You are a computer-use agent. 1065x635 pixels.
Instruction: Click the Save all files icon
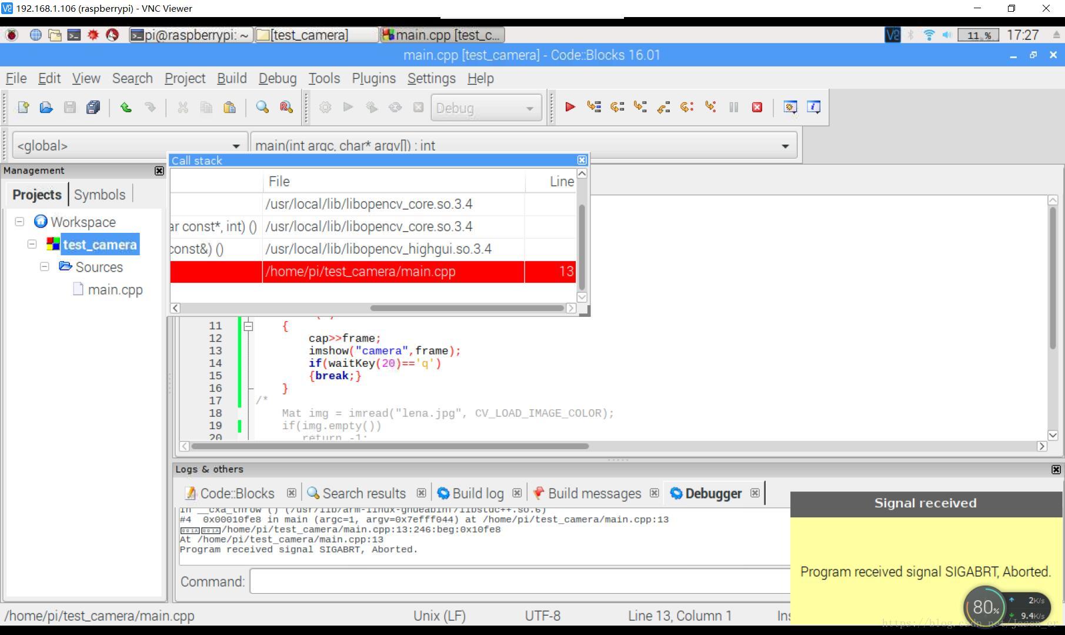(x=93, y=107)
